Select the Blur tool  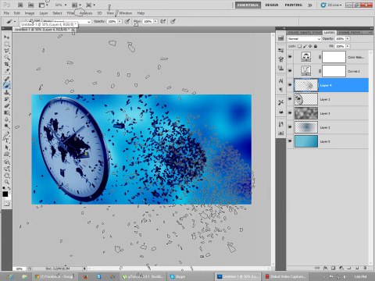[x=6, y=119]
